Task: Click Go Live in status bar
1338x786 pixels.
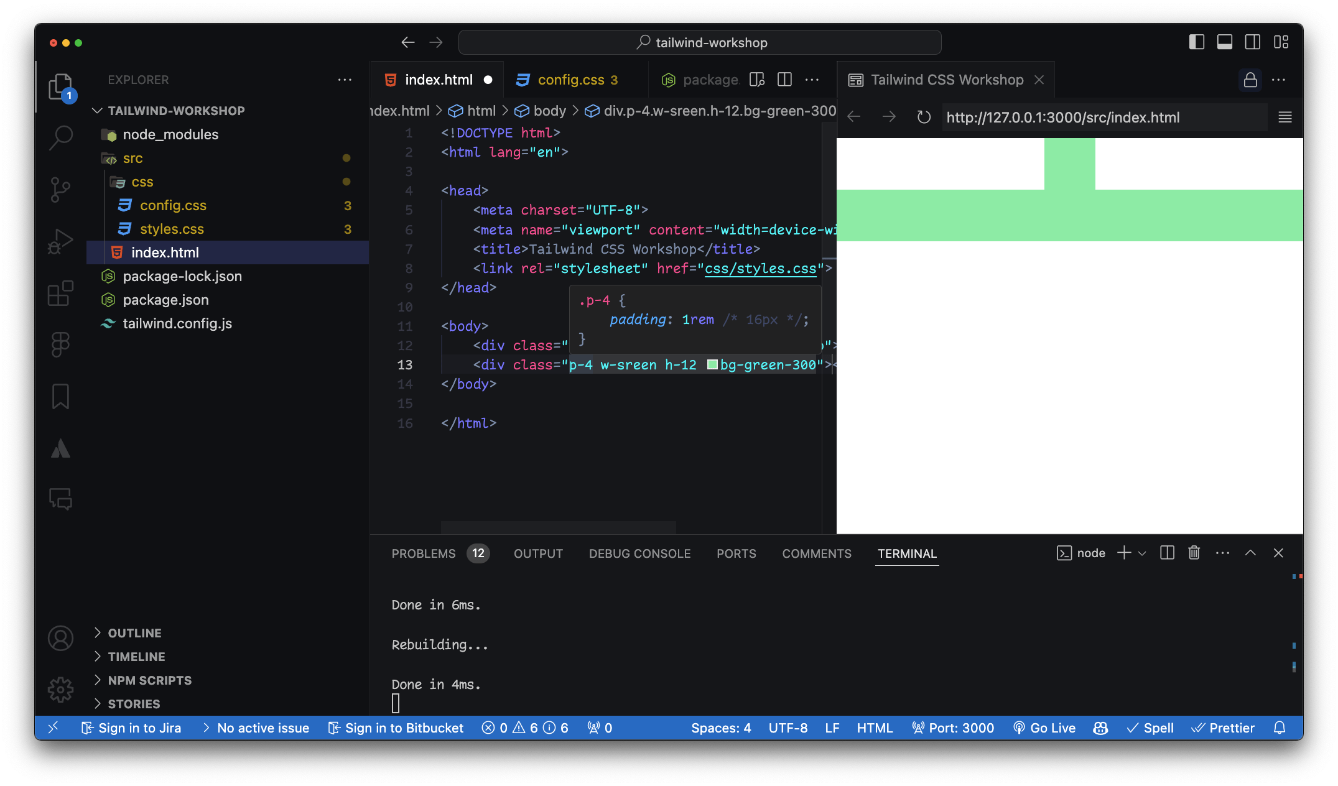Action: [x=1044, y=728]
